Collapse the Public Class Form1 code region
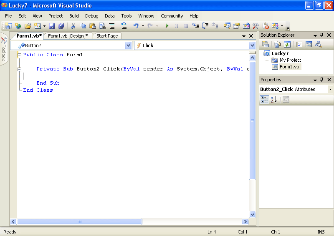 (19, 55)
